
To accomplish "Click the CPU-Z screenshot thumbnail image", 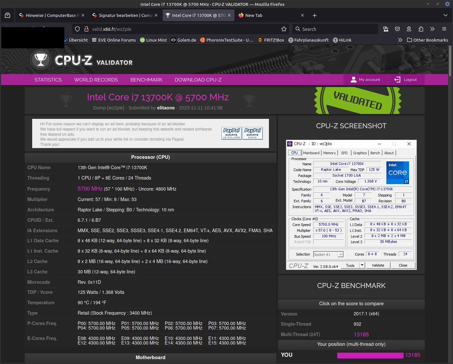I will pos(351,205).
